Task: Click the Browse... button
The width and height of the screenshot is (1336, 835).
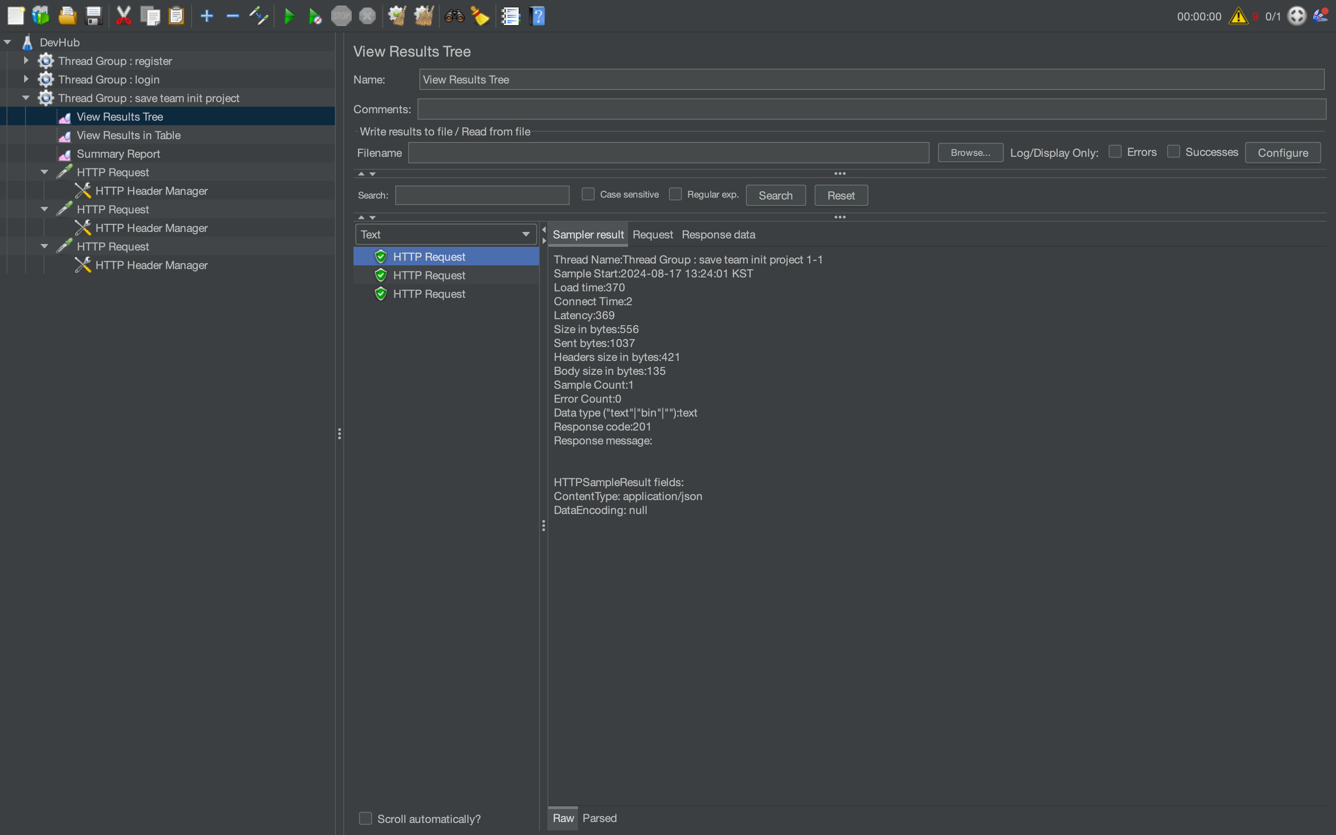Action: [x=970, y=153]
